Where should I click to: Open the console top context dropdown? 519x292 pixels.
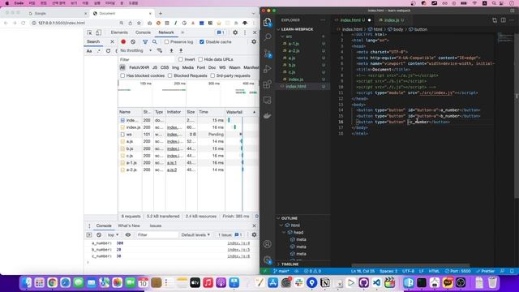click(x=113, y=234)
